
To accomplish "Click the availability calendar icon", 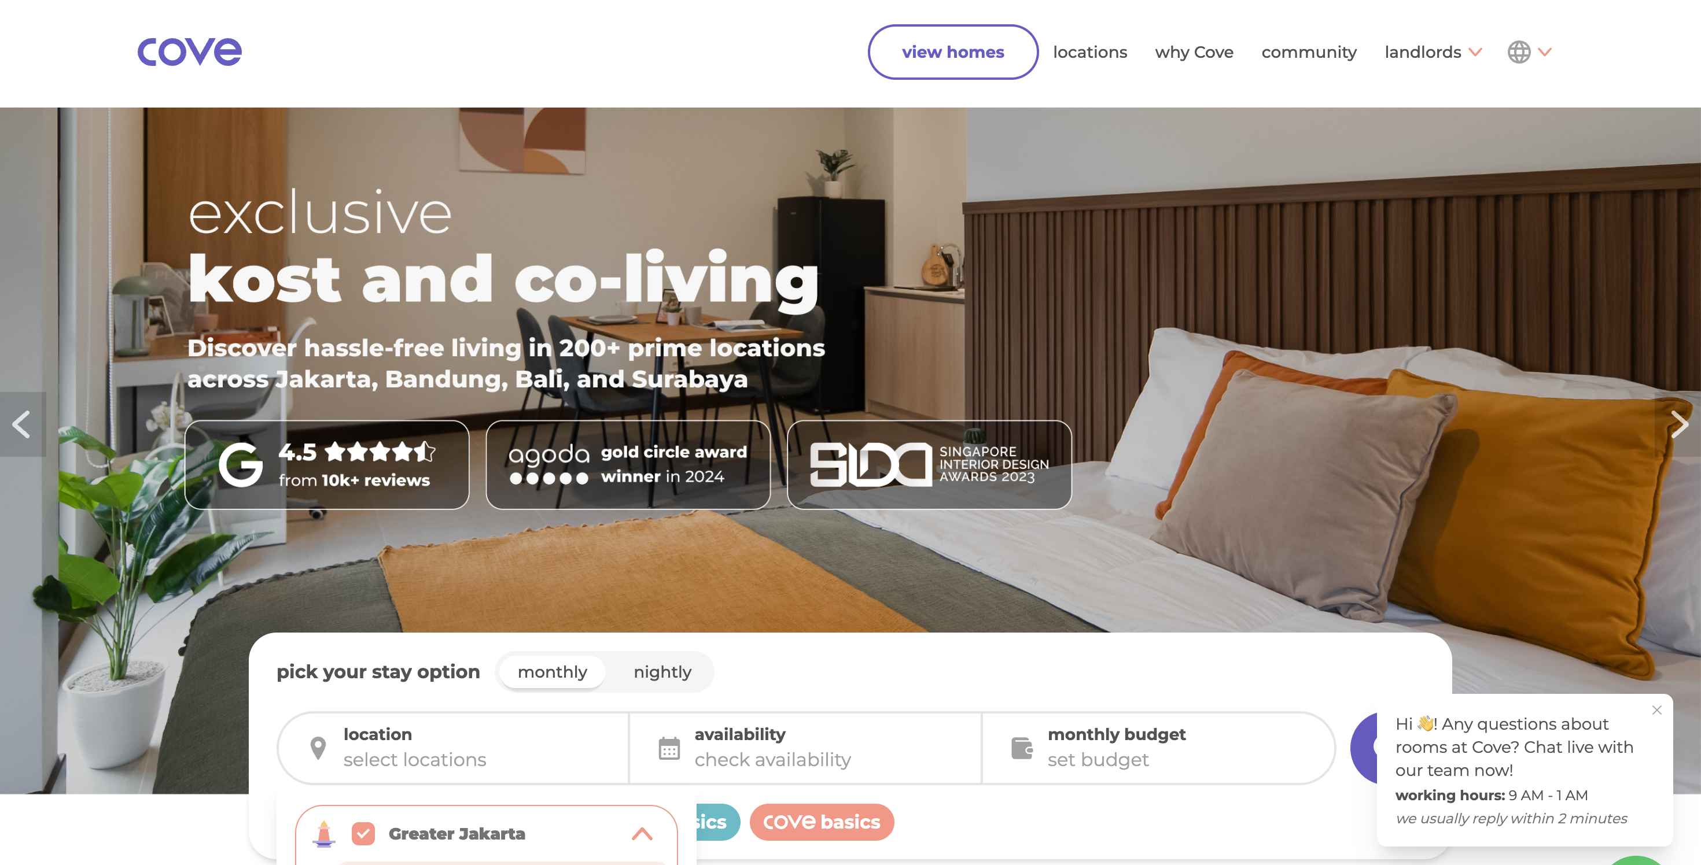I will pos(669,748).
